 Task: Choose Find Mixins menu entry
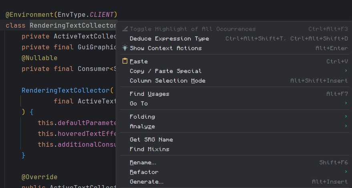point(149,149)
